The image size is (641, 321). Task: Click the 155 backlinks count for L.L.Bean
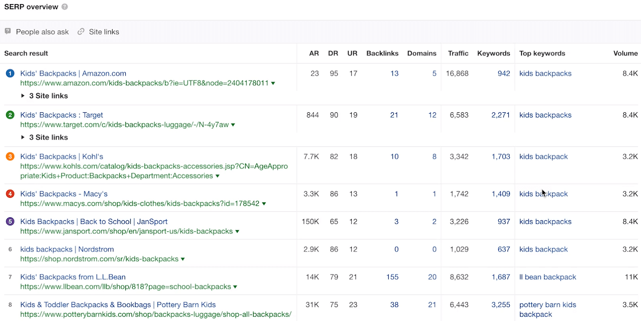[392, 277]
